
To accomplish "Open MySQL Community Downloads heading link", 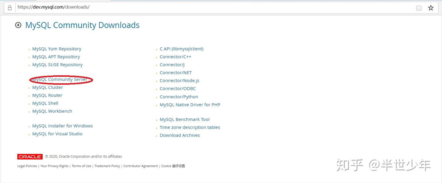I will [82, 25].
